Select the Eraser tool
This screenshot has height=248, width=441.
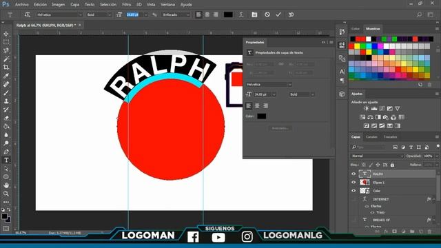6,118
